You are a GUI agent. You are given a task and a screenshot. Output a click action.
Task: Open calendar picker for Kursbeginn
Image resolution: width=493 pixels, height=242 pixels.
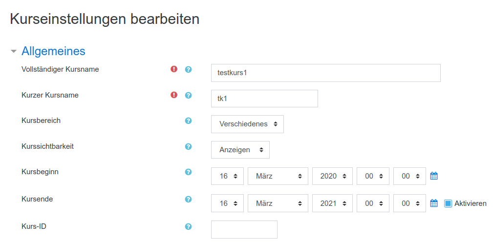(434, 176)
